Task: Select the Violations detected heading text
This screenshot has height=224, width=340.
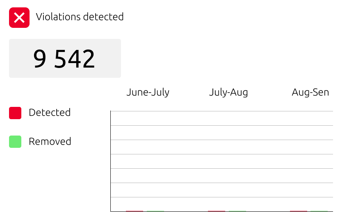Action: [80, 17]
